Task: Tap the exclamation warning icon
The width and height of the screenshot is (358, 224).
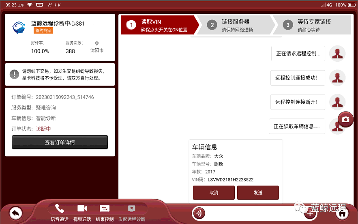Action: pos(14,74)
